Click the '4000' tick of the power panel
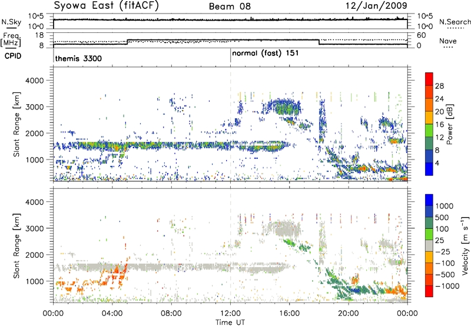 [x=35, y=81]
